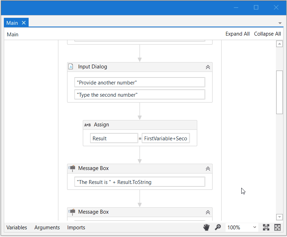The image size is (287, 237).
Task: Collapse the first Message Box activity
Action: pyautogui.click(x=208, y=169)
